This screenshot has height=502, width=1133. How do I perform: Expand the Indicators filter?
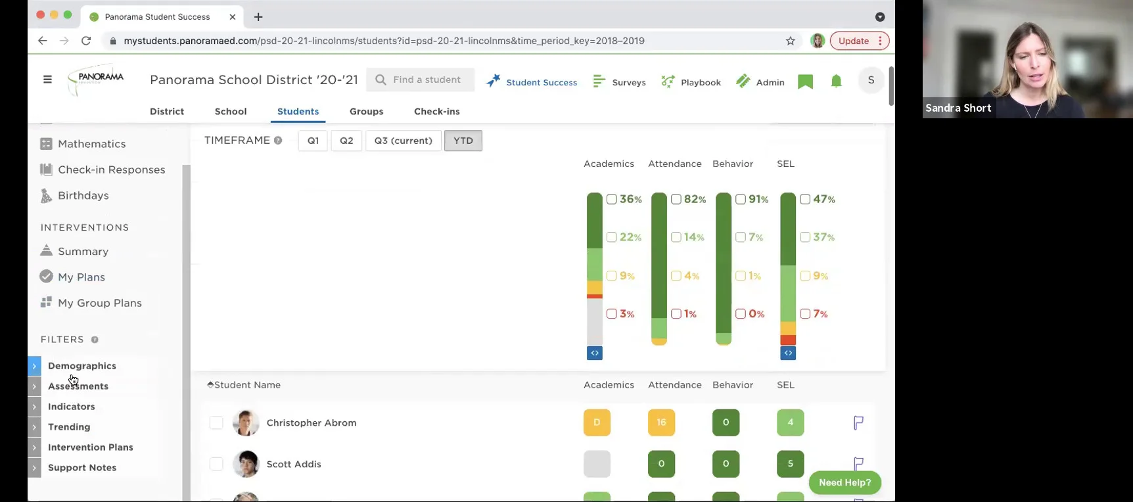[x=34, y=407]
